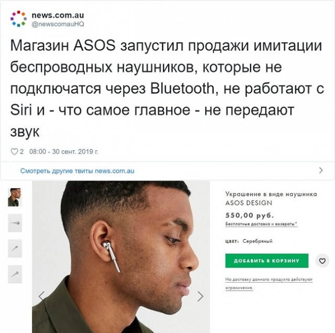Select the fourth earpiece thumbnail

[15, 274]
